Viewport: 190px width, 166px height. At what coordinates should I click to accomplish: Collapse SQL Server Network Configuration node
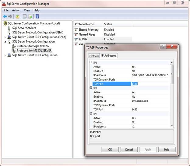pos(5,42)
